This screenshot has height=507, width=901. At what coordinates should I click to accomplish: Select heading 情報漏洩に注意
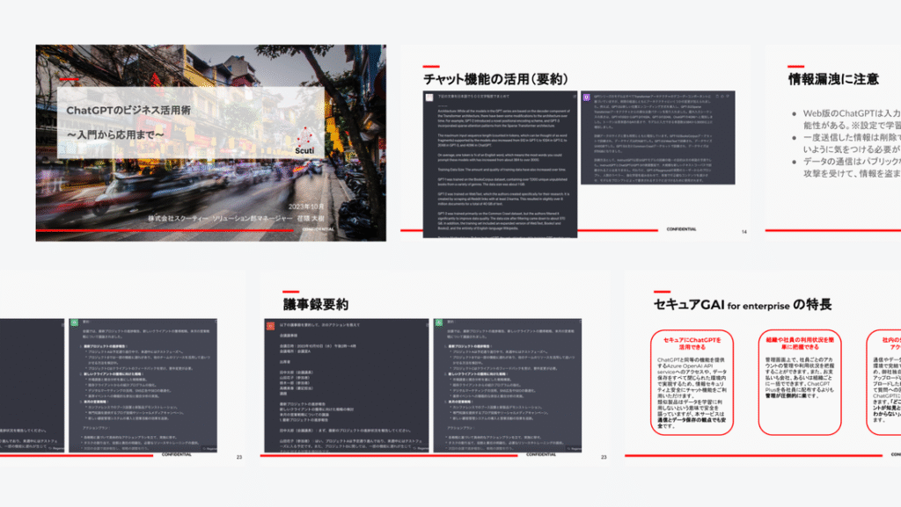834,79
